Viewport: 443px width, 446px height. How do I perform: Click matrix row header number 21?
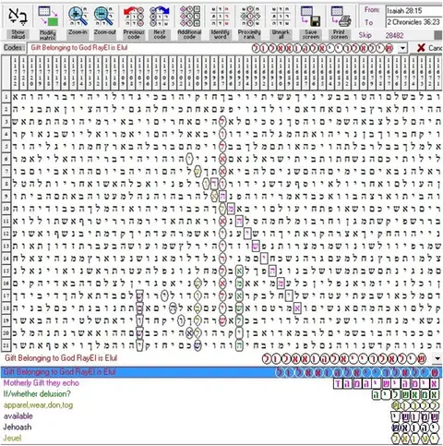(x=6, y=345)
